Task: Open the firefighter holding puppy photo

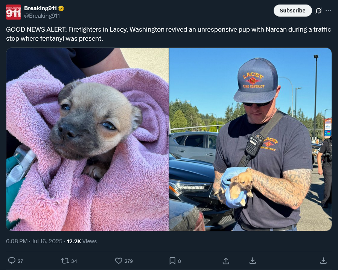Action: click(250, 139)
